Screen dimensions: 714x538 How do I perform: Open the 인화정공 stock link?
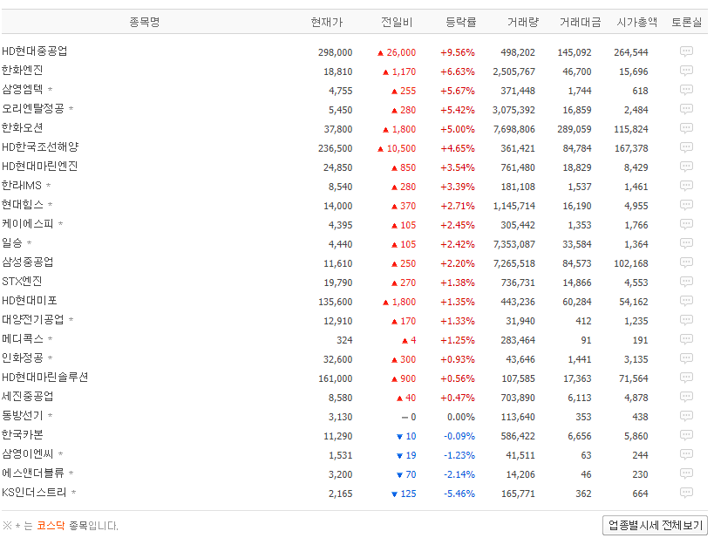(23, 358)
